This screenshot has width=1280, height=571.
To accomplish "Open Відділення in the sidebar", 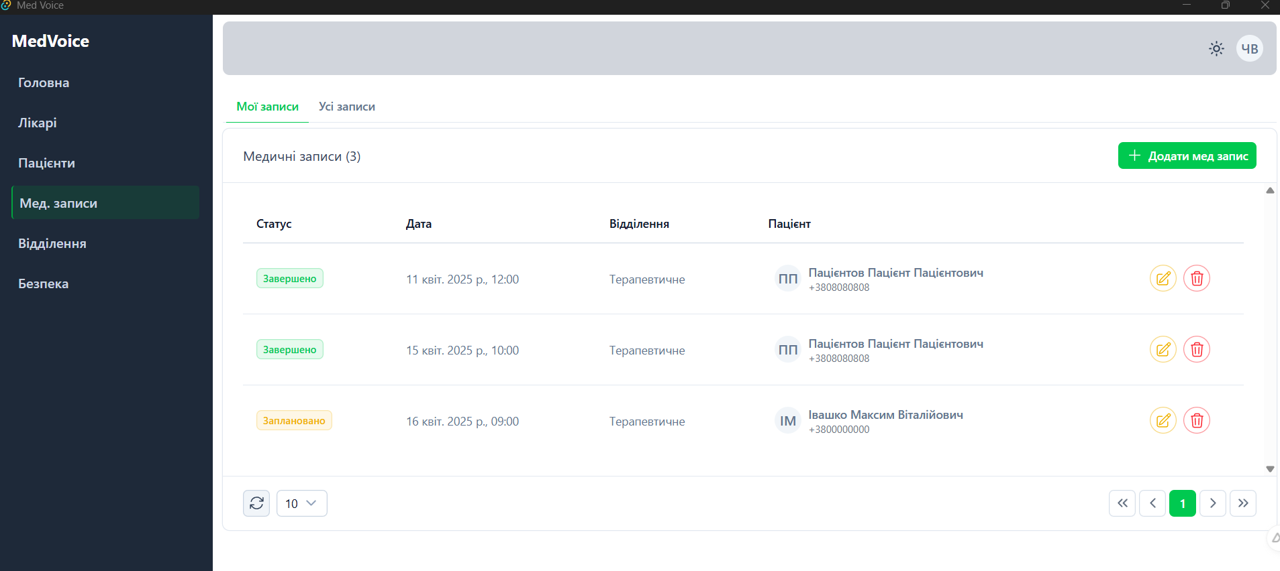I will (105, 243).
